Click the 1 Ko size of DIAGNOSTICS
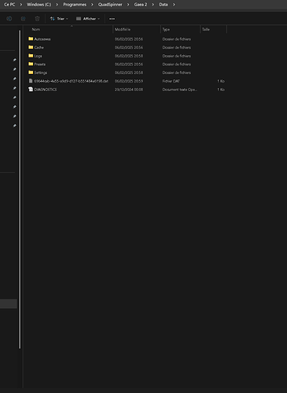The height and width of the screenshot is (393, 287). [221, 90]
